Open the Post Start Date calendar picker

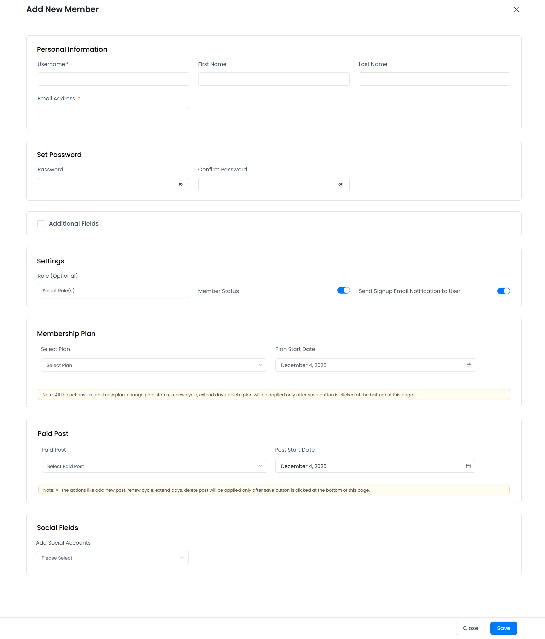coord(468,466)
